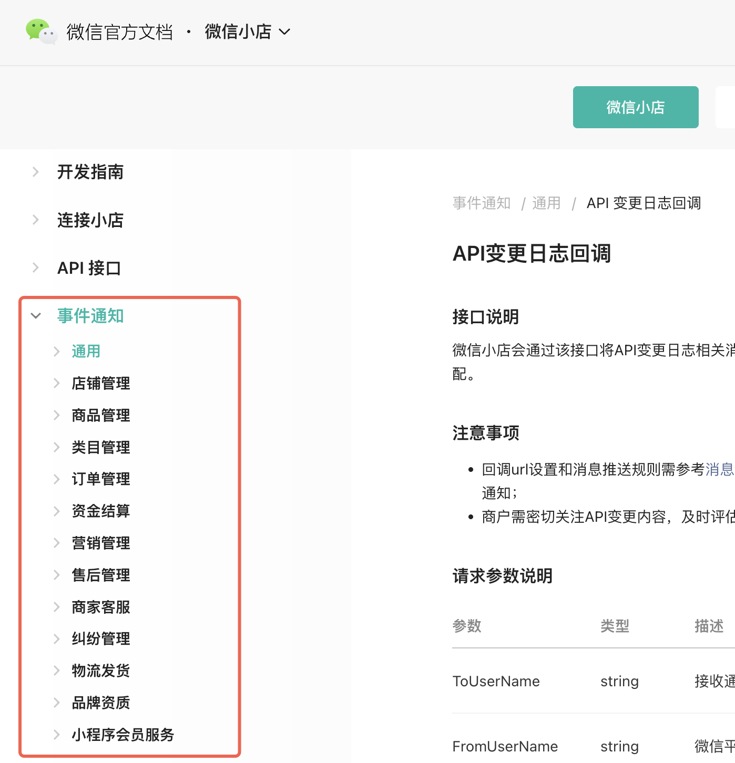The image size is (735, 763).
Task: Open 店铺管理 in the sidebar
Action: tap(100, 384)
